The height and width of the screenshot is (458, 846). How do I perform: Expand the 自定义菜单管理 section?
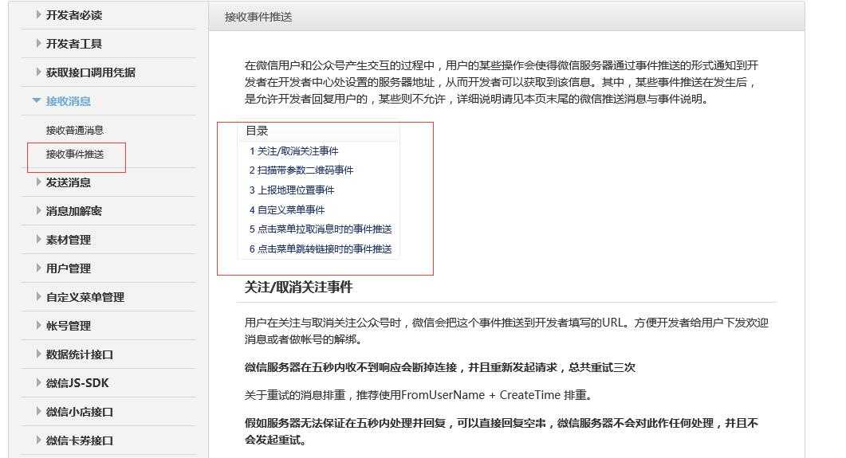85,297
